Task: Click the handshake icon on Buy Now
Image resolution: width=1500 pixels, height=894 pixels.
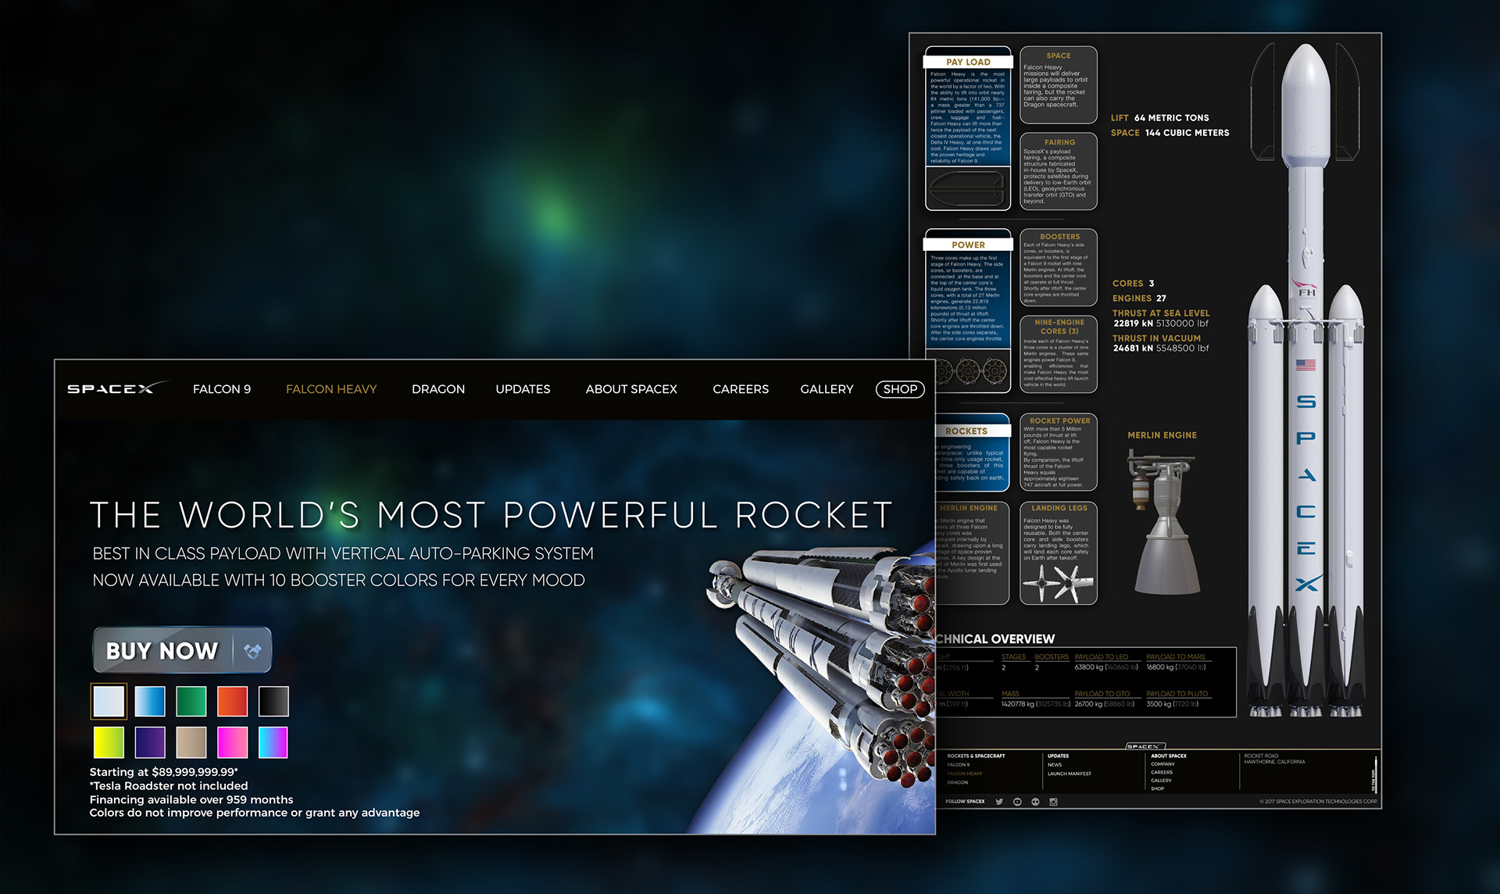Action: click(252, 650)
